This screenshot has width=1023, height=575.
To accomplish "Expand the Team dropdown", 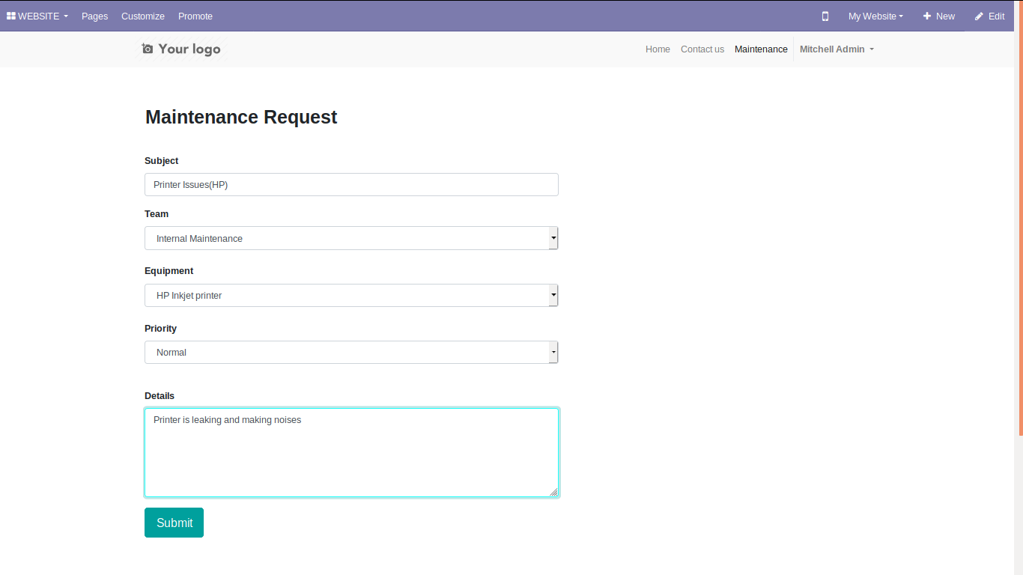I will click(x=351, y=238).
